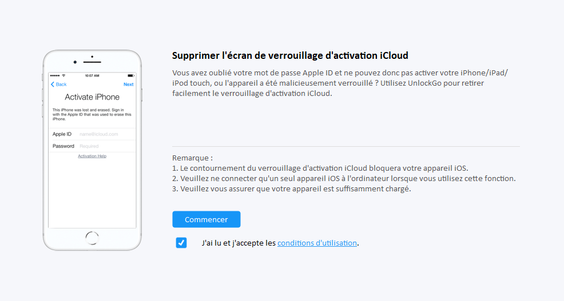Click the note about device being sufficiently charged
Viewport: 564px width, 301px height.
click(x=292, y=188)
